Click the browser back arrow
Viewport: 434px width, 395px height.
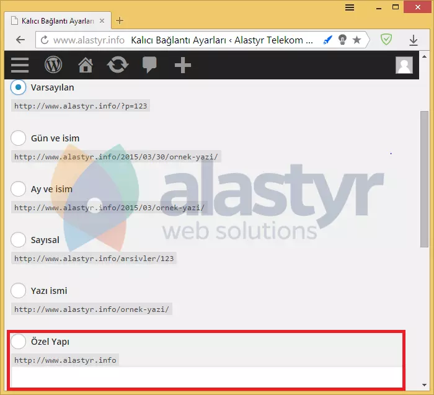20,40
